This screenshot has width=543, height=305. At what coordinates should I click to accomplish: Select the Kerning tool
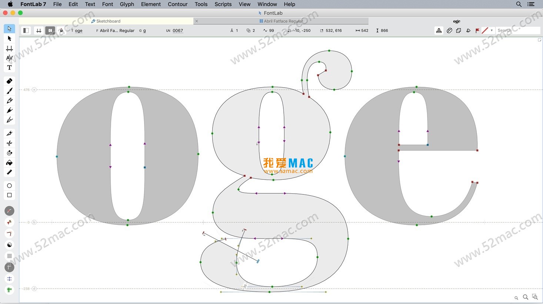[9, 58]
